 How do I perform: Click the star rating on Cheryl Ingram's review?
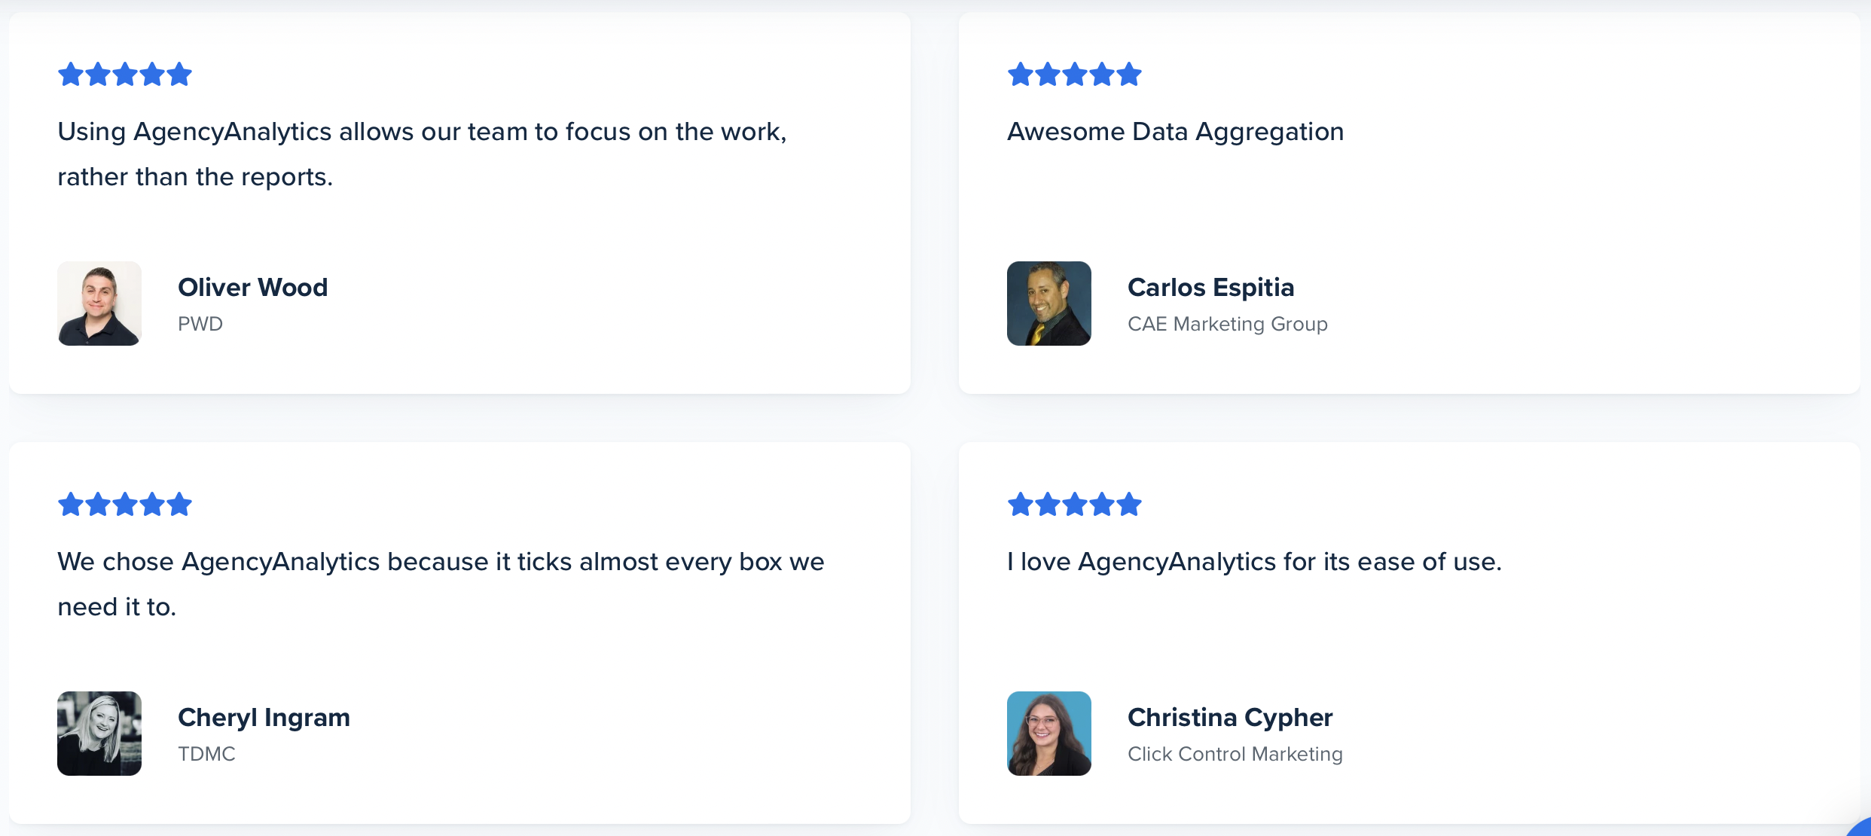125,504
